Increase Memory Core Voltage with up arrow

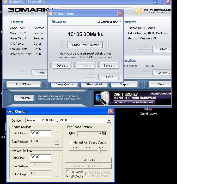[x=57, y=164]
